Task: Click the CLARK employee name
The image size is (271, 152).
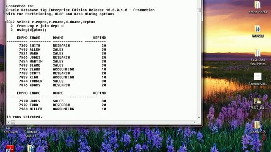Action: pyautogui.click(x=35, y=69)
